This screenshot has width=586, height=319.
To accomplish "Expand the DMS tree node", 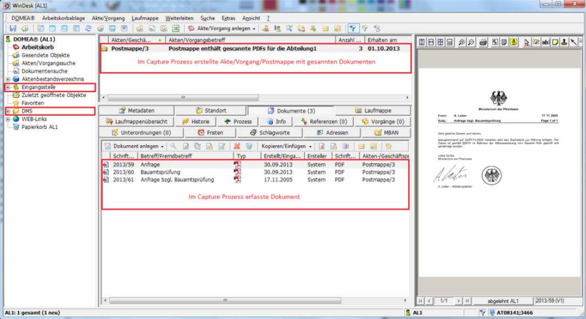I will (8, 111).
